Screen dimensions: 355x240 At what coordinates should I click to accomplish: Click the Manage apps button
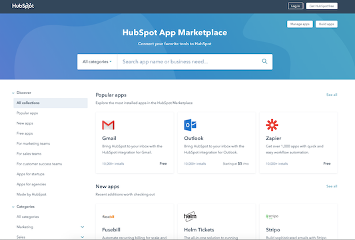[x=300, y=24]
